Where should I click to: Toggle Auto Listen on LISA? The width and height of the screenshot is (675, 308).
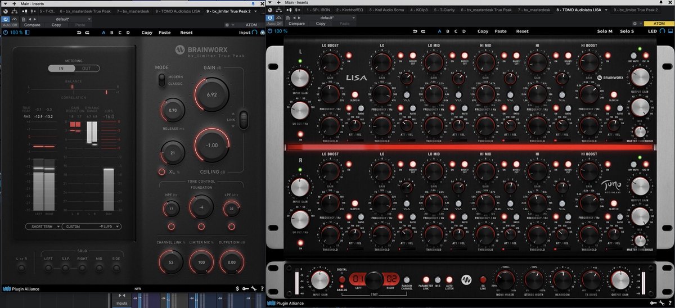[449, 279]
